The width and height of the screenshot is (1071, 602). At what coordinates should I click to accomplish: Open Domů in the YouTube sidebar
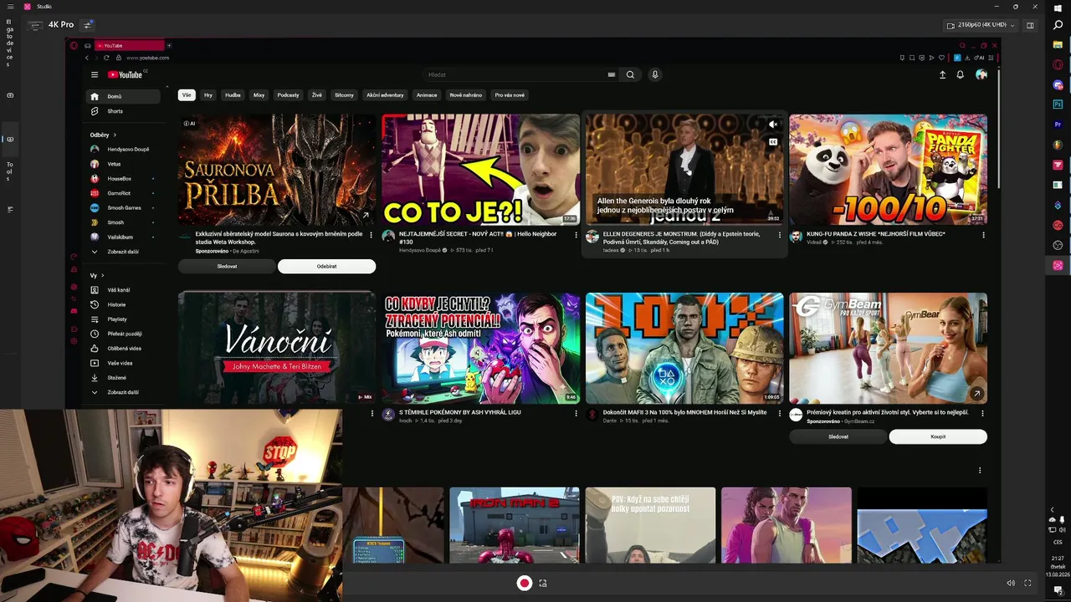(123, 96)
